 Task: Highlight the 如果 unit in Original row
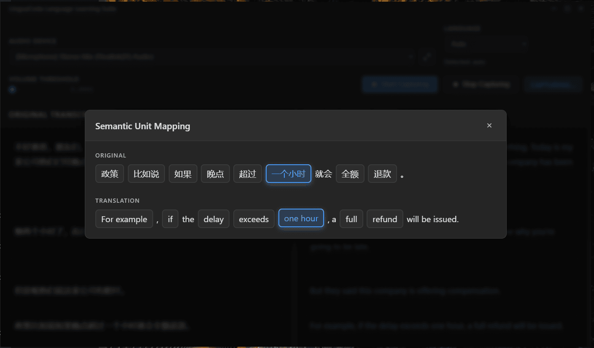pos(183,174)
